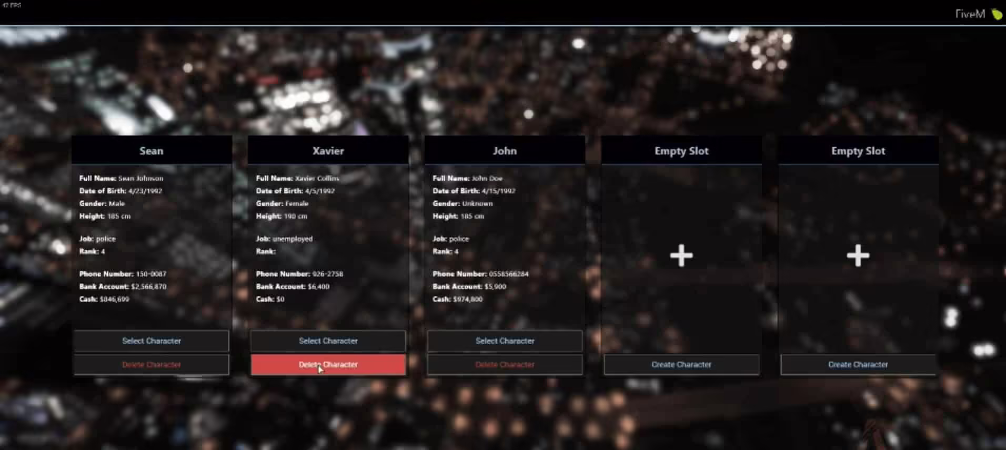The width and height of the screenshot is (1006, 450).
Task: Click last Empty Slot header
Action: tap(858, 150)
